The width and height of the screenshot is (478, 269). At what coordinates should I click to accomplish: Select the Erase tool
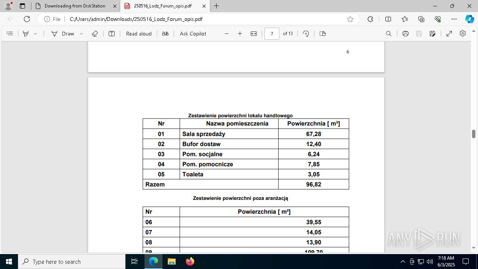tap(95, 34)
